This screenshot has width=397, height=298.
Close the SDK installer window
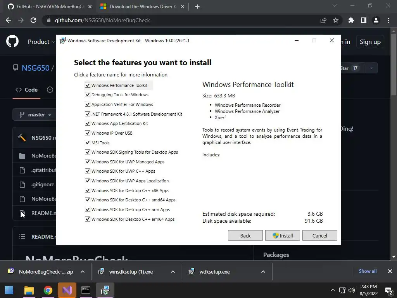pyautogui.click(x=332, y=40)
